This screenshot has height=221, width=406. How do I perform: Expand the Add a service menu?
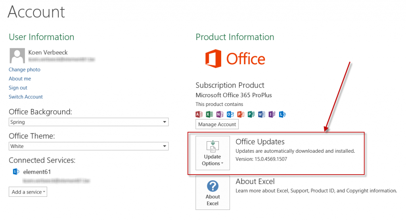click(28, 192)
